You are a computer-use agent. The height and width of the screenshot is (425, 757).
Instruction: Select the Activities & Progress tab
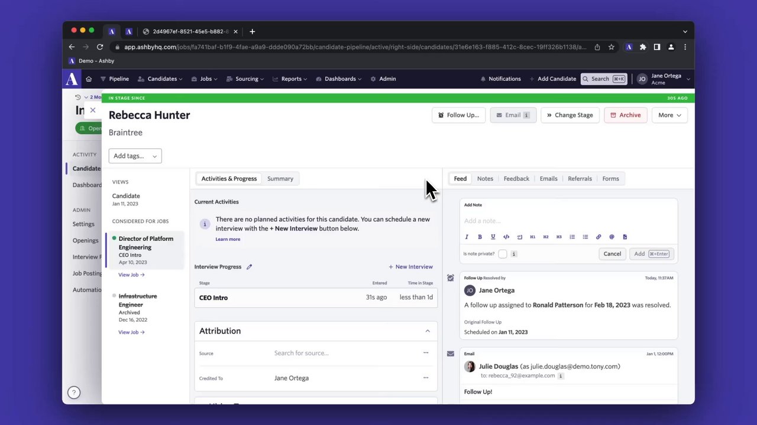(229, 179)
